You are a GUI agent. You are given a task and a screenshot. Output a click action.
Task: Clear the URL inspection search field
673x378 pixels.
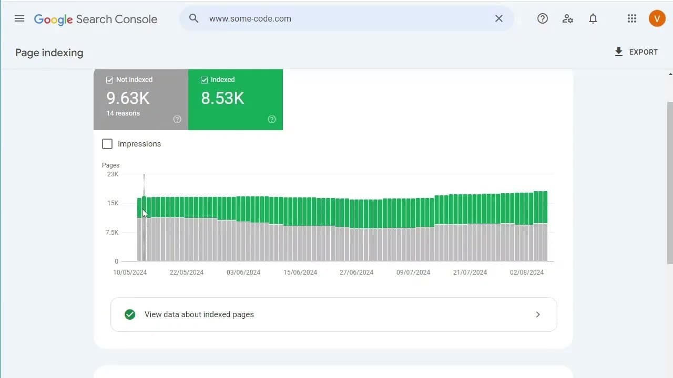[499, 18]
